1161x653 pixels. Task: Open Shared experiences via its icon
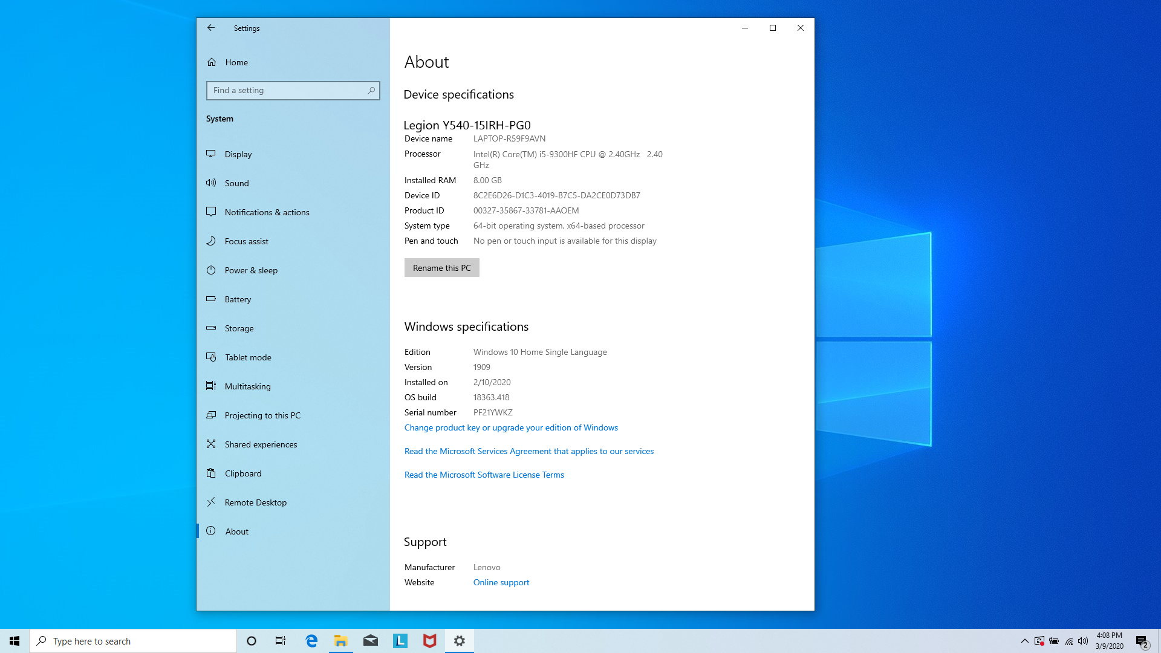[x=211, y=444]
